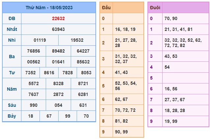Select number 70 in the Bảy row
This screenshot has height=139, width=210.
tap(86, 116)
